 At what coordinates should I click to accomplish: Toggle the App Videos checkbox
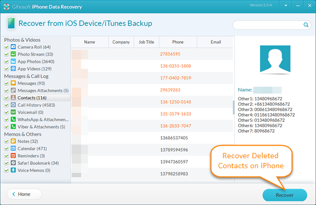[x=6, y=69]
